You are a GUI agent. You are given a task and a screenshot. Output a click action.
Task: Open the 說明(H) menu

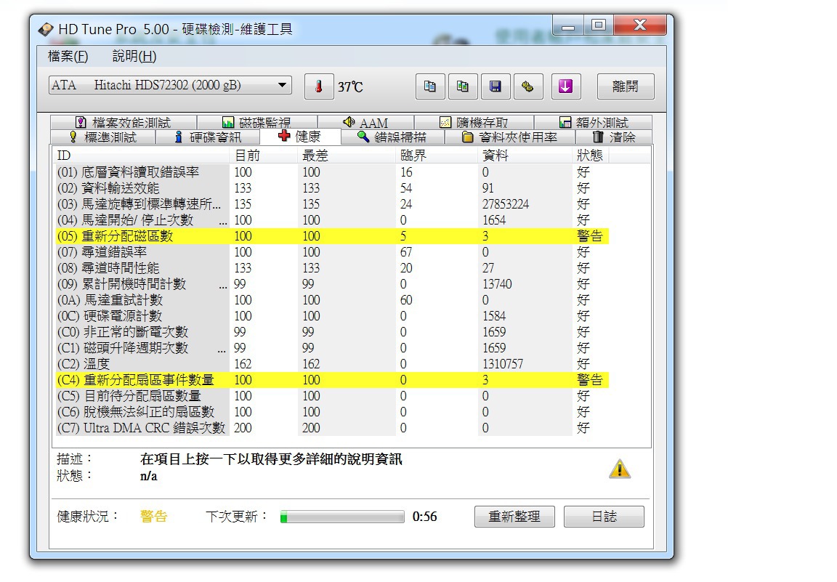[134, 56]
